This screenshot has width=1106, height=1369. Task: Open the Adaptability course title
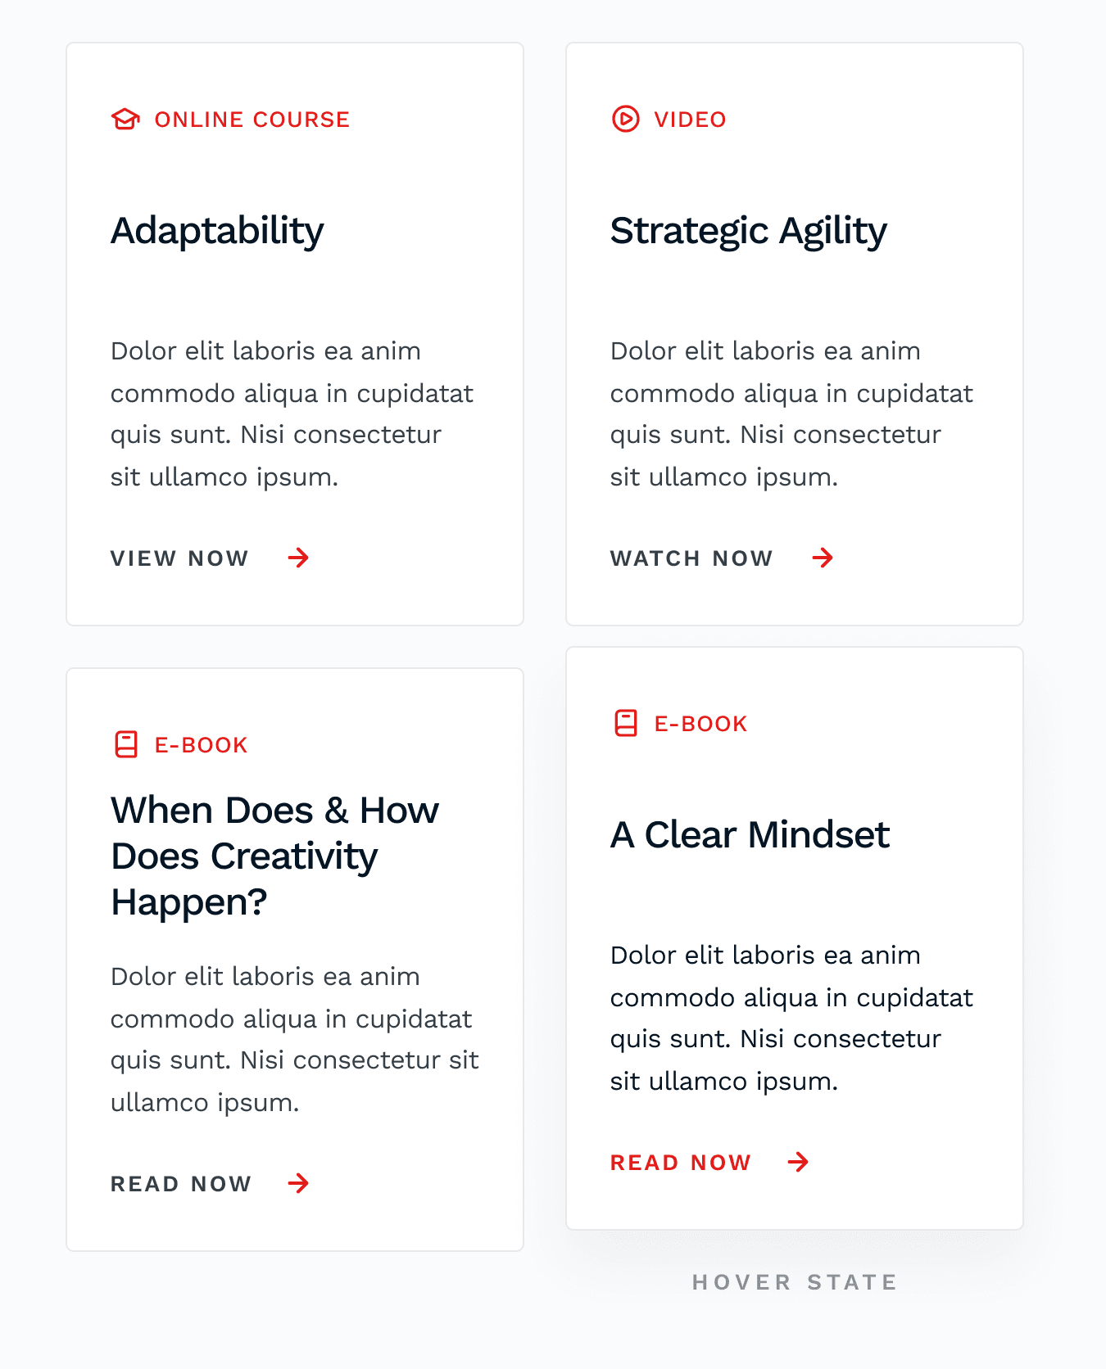(217, 231)
